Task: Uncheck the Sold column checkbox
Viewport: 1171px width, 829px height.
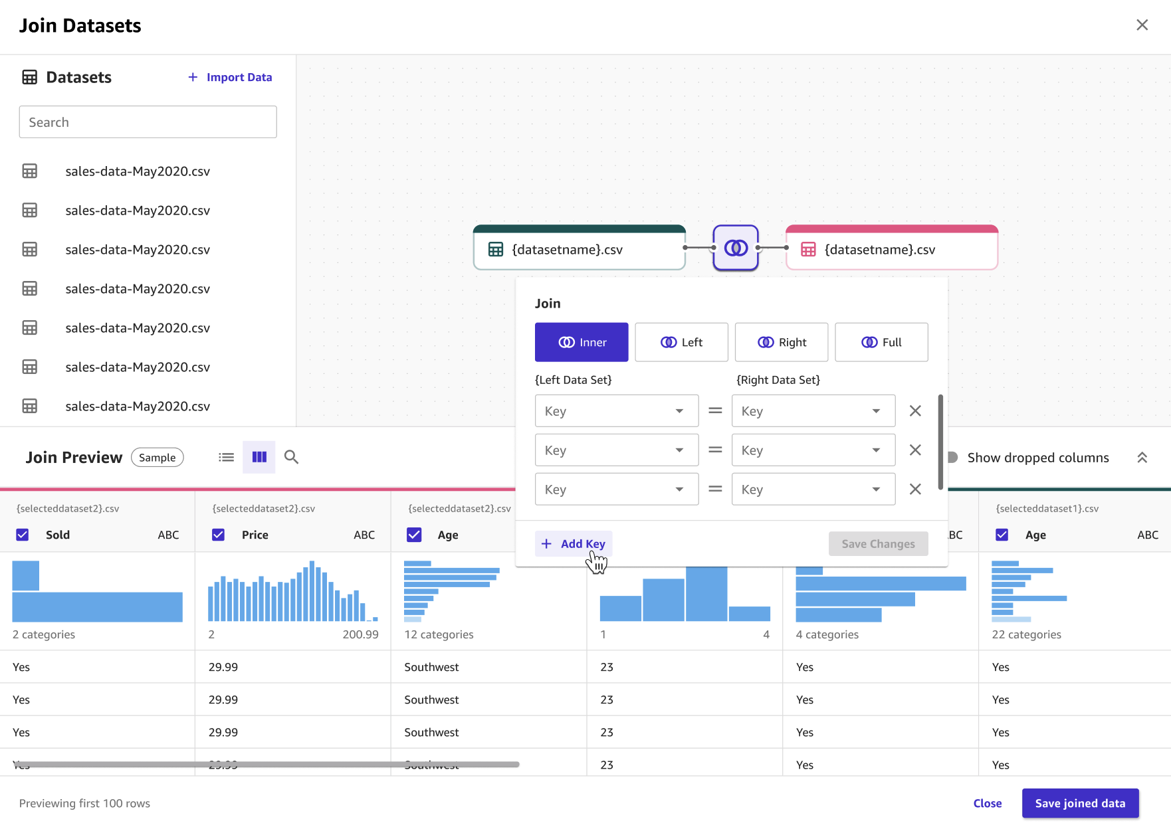Action: click(x=23, y=535)
